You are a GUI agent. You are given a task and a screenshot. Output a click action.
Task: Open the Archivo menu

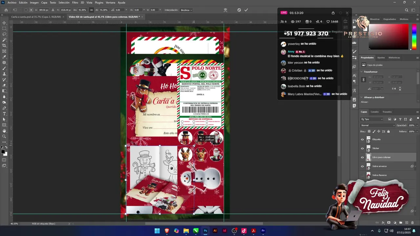(x=12, y=3)
